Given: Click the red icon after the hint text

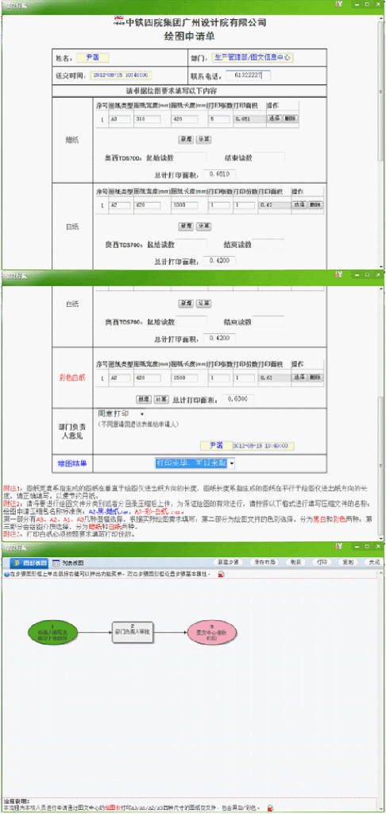Looking at the screenshot, I should tap(221, 574).
